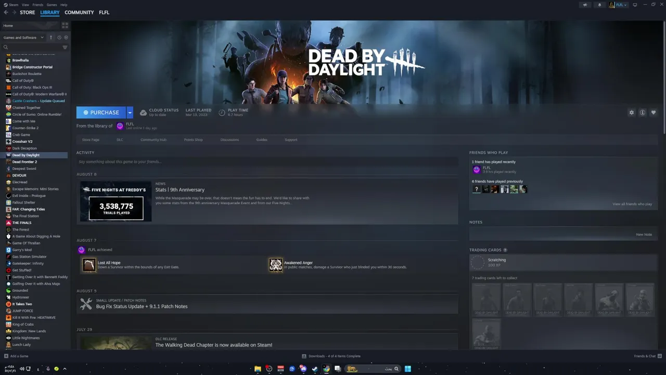Open the FLFL account dropdown
Image resolution: width=666 pixels, height=375 pixels.
coord(619,5)
